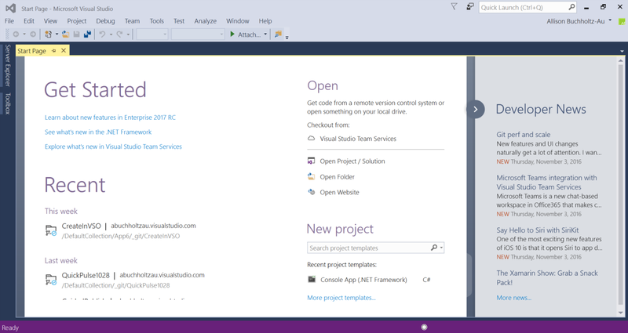Click the Open Folder icon
The width and height of the screenshot is (628, 333).
311,176
